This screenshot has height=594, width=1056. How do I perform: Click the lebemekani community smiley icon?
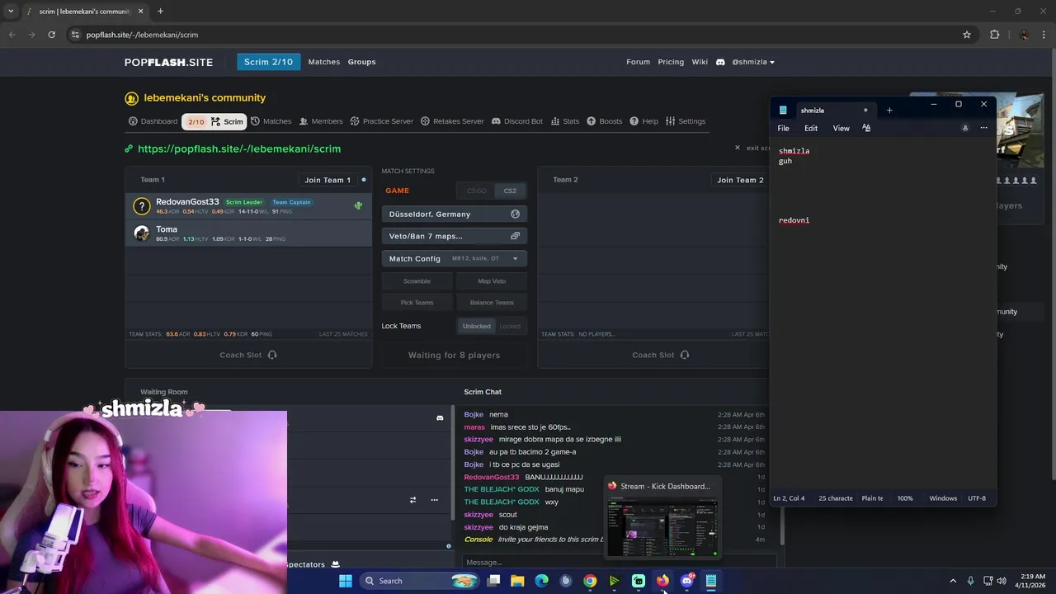[x=131, y=98]
